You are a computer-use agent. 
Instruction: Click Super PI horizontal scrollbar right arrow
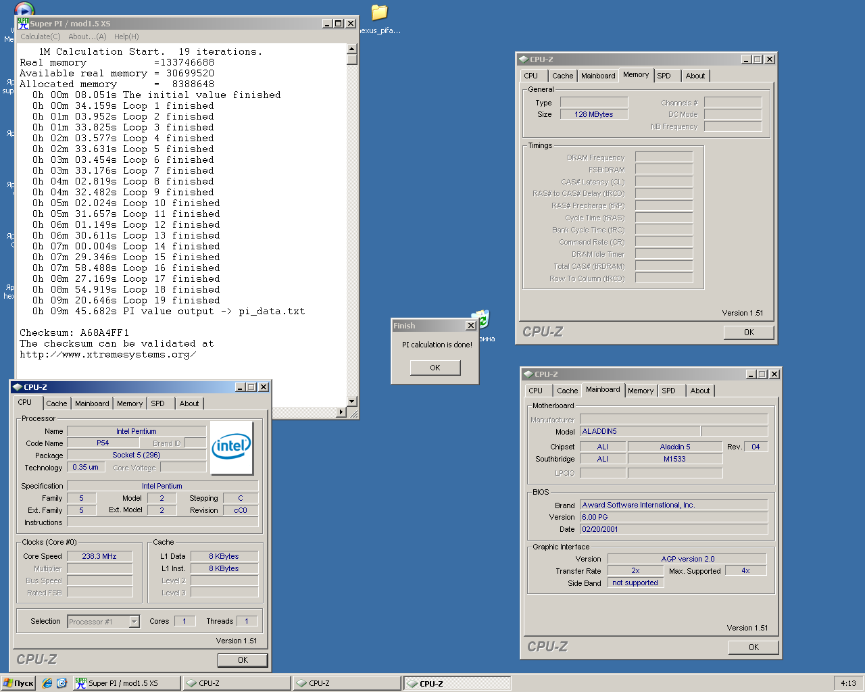click(x=341, y=412)
